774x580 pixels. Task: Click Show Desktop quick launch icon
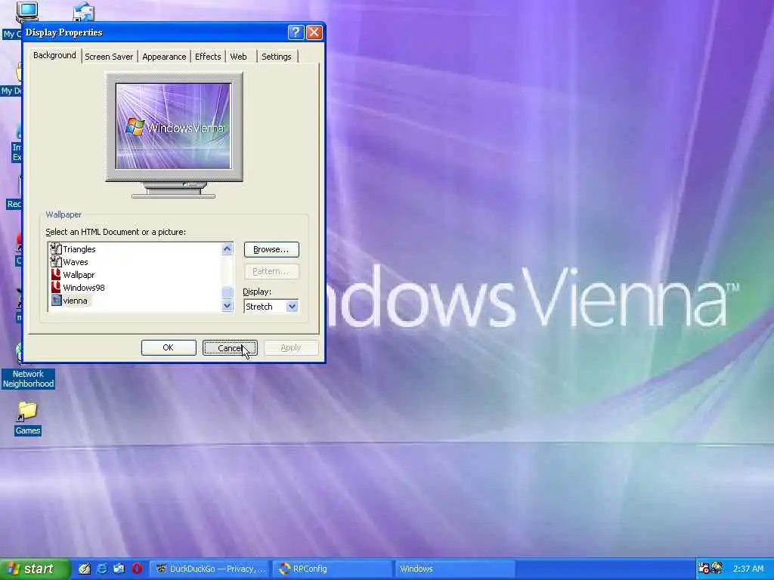click(85, 569)
